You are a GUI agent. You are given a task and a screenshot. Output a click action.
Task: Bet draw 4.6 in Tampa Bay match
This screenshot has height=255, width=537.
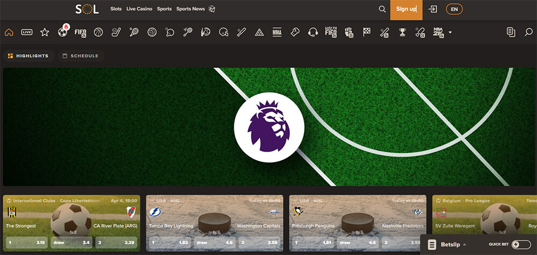pos(215,243)
